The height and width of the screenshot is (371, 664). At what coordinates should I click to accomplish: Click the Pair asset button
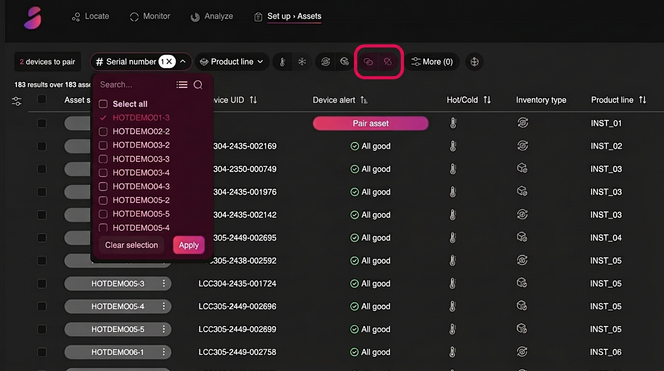[x=371, y=123]
